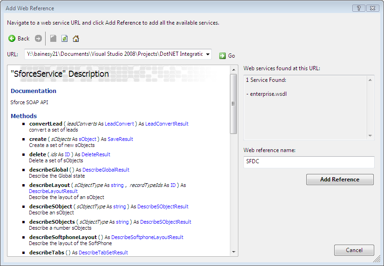
Task: Open sObject link in create method
Action: point(88,139)
